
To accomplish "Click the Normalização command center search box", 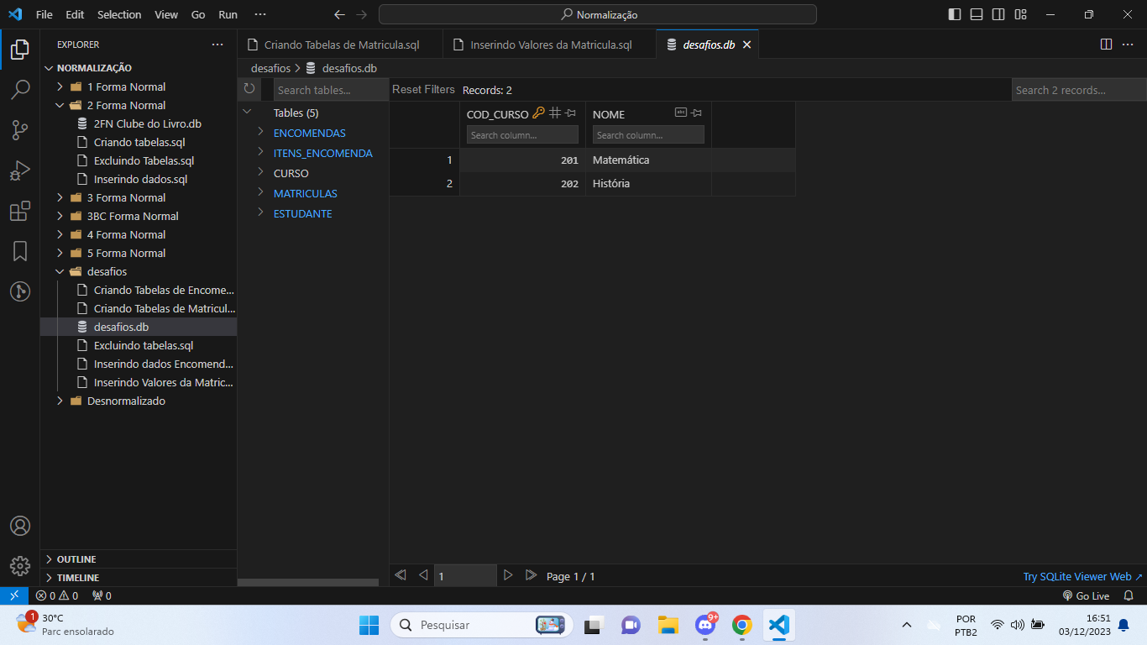I will pyautogui.click(x=597, y=14).
